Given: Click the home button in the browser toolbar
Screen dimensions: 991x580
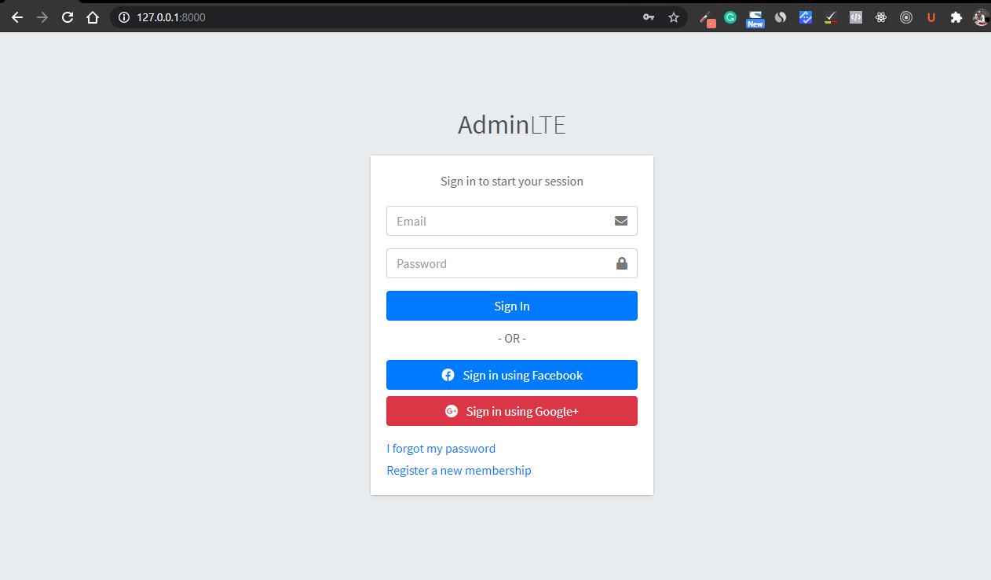Looking at the screenshot, I should point(92,16).
